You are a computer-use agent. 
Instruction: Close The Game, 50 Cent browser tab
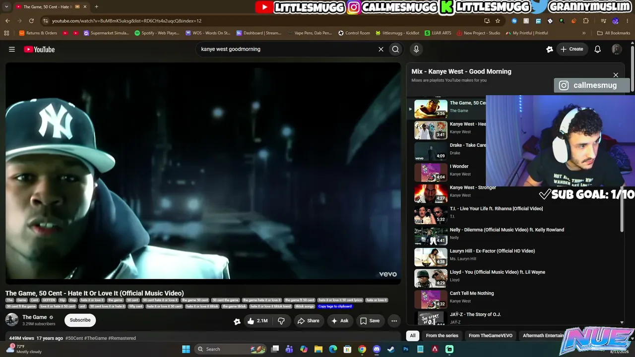pos(85,7)
